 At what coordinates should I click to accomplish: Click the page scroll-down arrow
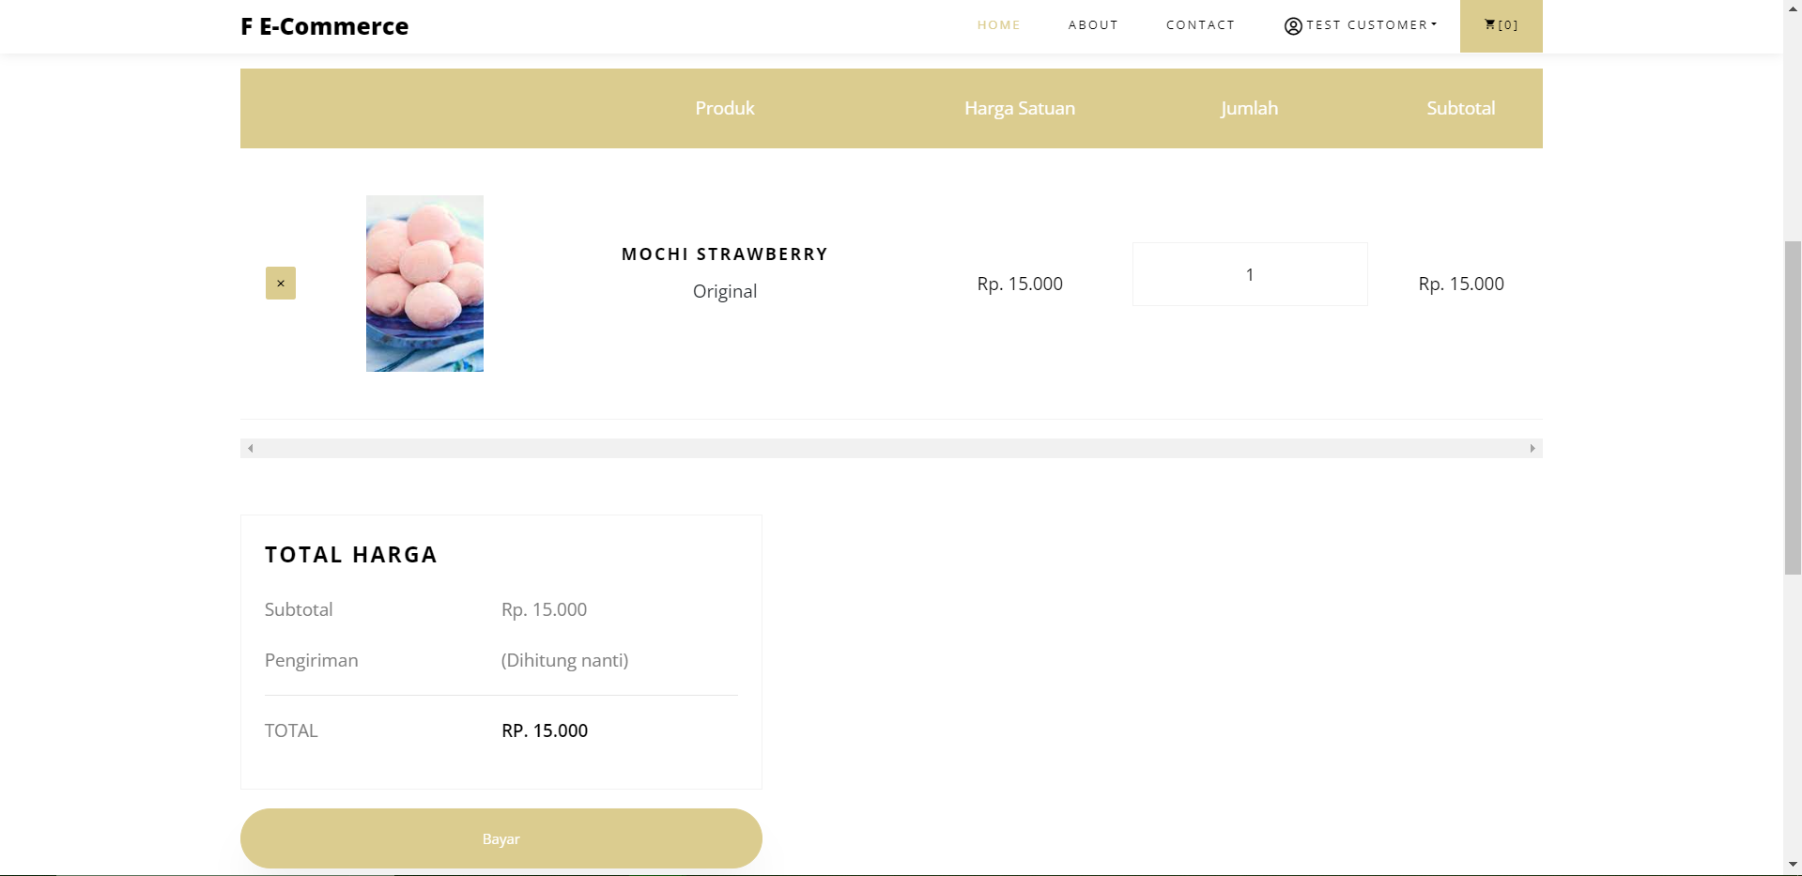pos(1793,864)
